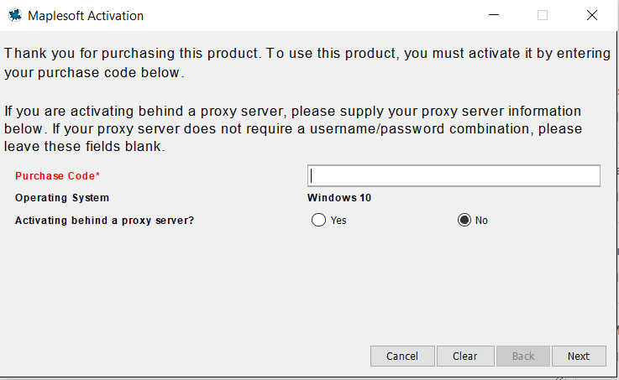Viewport: 619px width, 380px height.
Task: Click the "Yes" label text
Action: tap(338, 221)
